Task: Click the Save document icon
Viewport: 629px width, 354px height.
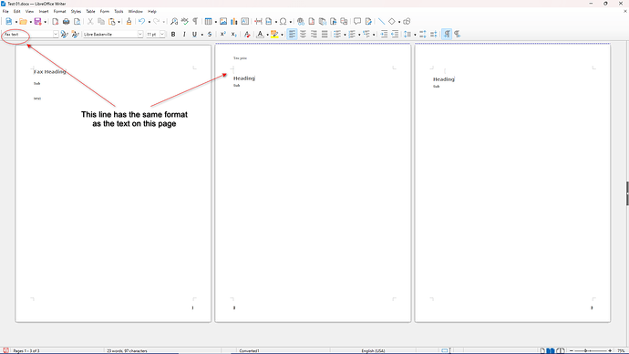Action: (37, 21)
